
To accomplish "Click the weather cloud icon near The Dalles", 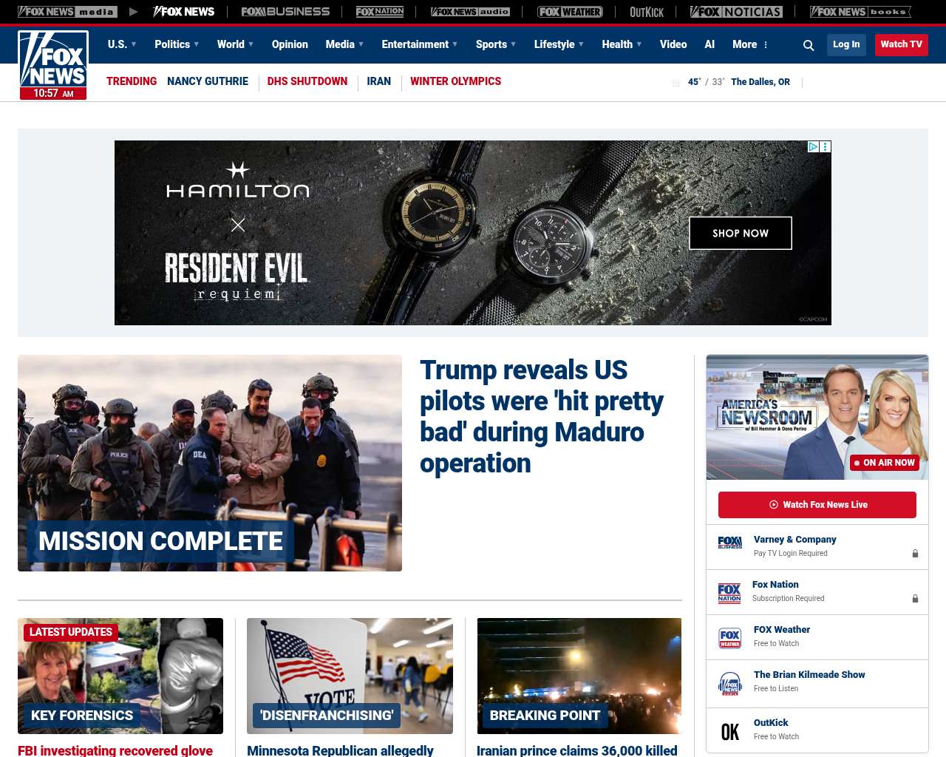I will pyautogui.click(x=676, y=82).
